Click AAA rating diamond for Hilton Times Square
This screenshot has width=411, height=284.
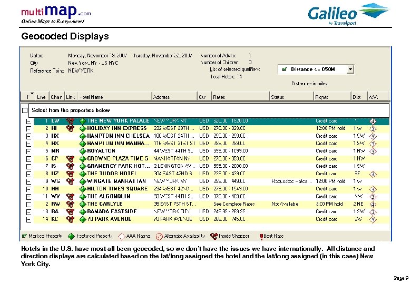point(373,189)
